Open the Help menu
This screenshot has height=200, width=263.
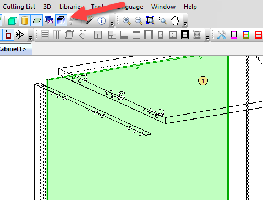190,7
